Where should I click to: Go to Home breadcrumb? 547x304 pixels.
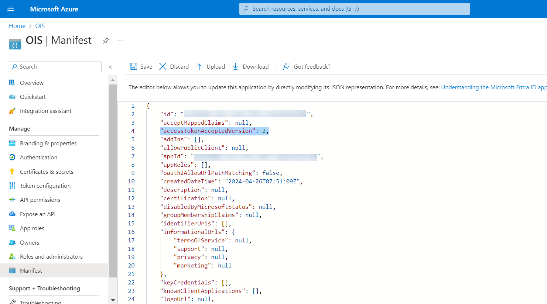tap(17, 26)
